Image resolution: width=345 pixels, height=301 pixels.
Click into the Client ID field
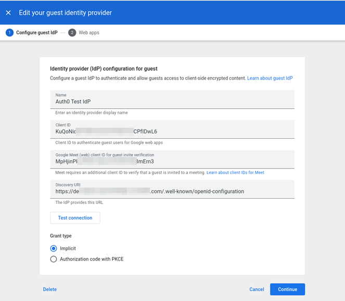[x=172, y=132]
